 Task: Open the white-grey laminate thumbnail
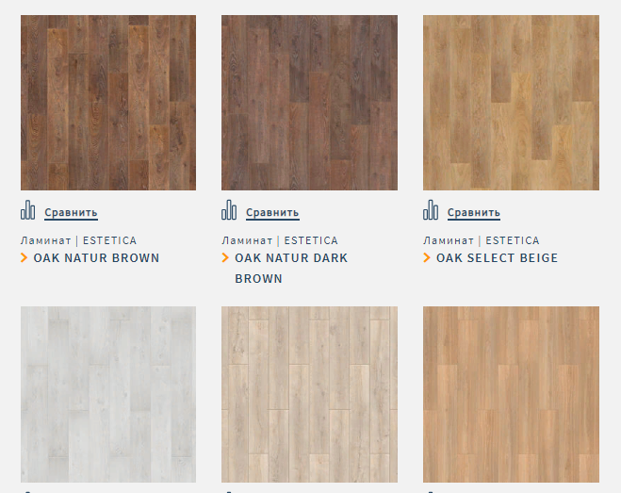108,394
